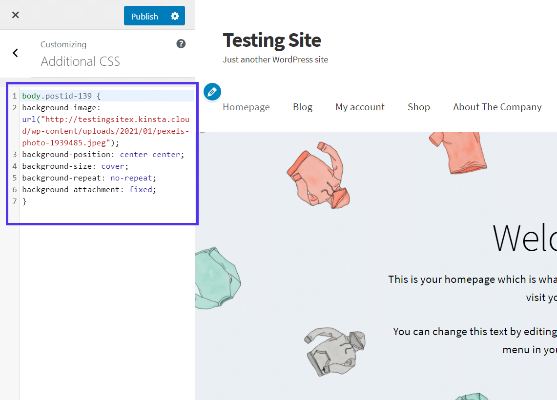The image size is (557, 400).
Task: Click the blue pencil edit icon
Action: pos(212,92)
